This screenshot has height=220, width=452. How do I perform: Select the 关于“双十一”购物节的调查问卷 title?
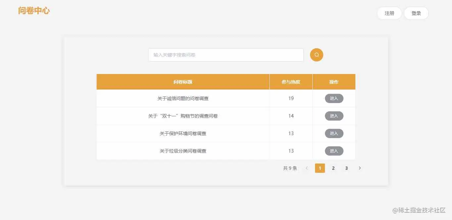coord(183,116)
